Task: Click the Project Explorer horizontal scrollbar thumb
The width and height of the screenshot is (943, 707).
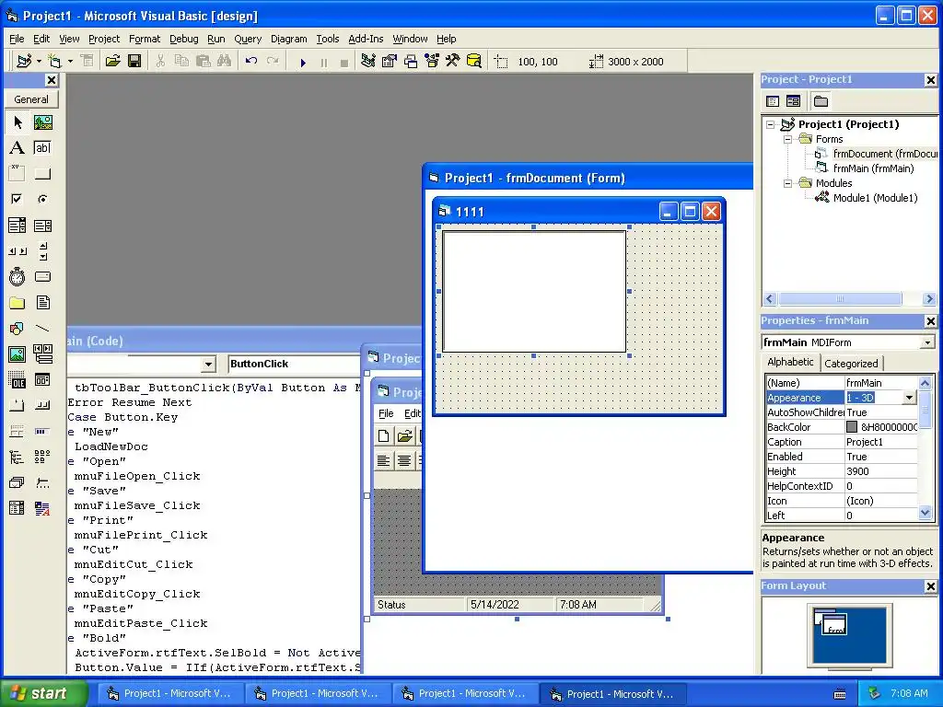Action: [840, 299]
